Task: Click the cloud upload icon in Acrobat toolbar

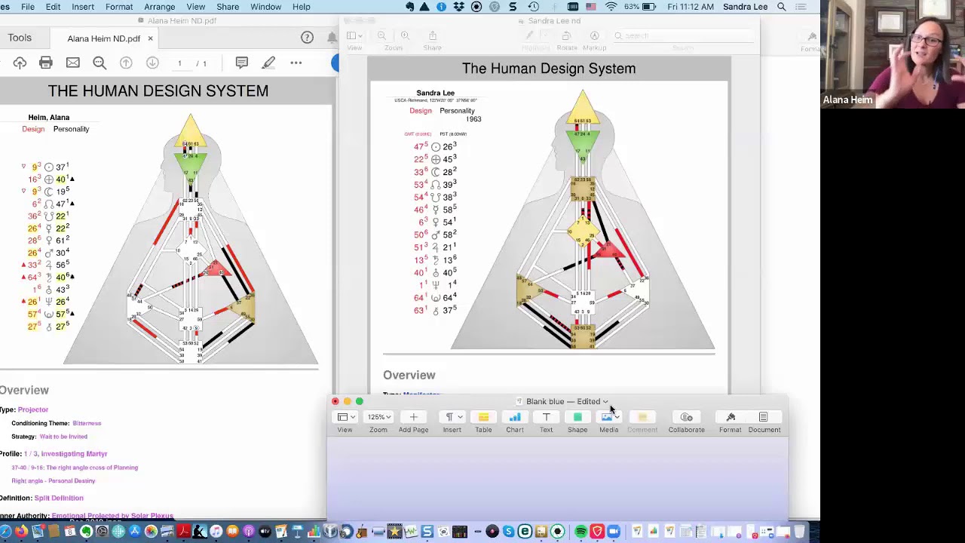Action: (x=20, y=63)
